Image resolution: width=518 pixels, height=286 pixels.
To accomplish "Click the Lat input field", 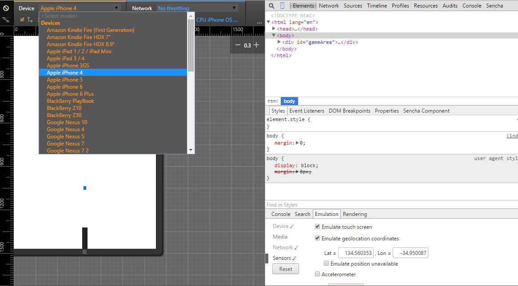I will tap(356, 253).
